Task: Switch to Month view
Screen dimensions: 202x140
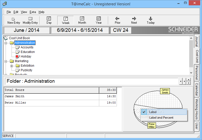Action: tap(82, 20)
